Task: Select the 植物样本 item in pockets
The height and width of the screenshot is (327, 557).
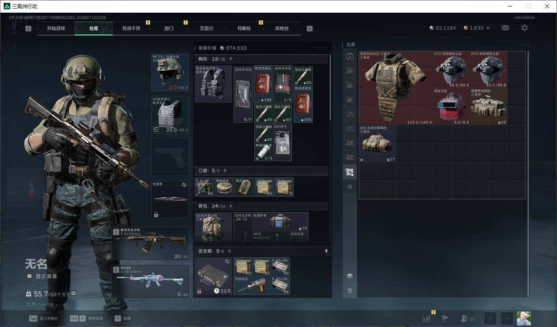Action: (x=224, y=187)
